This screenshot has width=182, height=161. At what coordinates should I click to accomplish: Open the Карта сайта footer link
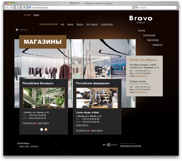pyautogui.click(x=24, y=146)
